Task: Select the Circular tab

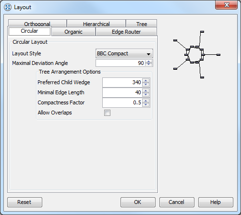Action: click(x=30, y=31)
